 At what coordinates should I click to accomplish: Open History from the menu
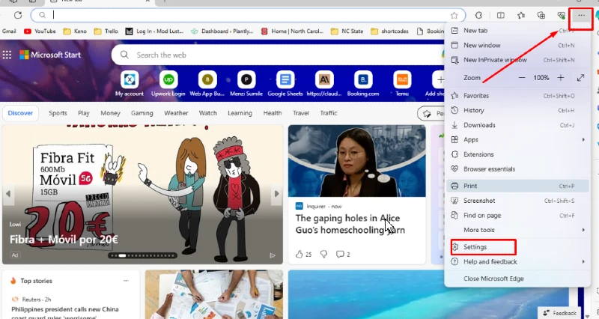[x=517, y=110]
